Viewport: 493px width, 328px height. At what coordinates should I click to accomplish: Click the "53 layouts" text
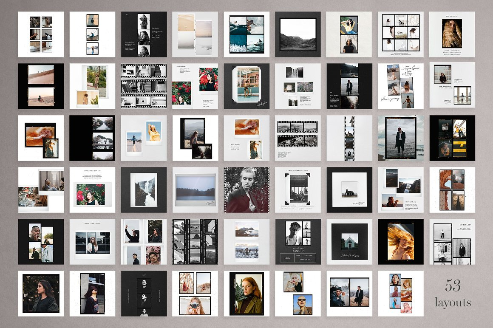tap(453, 294)
